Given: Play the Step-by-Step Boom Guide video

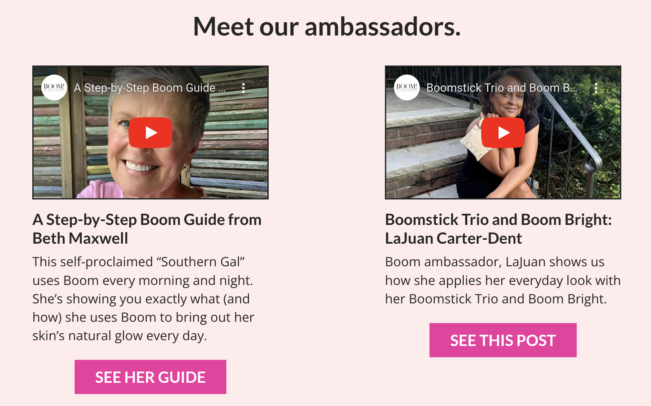Looking at the screenshot, I should coord(150,133).
